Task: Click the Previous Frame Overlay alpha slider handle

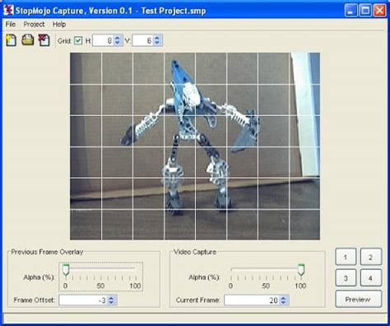Action: (x=66, y=270)
